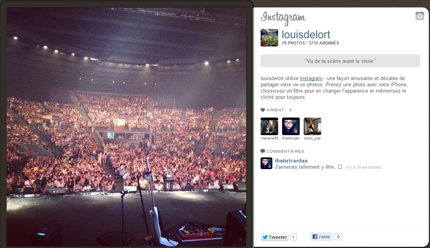This screenshot has height=248, width=430.
Task: Click the Twitter bird Tweeter button
Action: (x=275, y=237)
